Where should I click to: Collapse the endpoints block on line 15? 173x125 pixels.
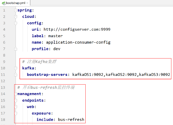[x=15, y=101]
